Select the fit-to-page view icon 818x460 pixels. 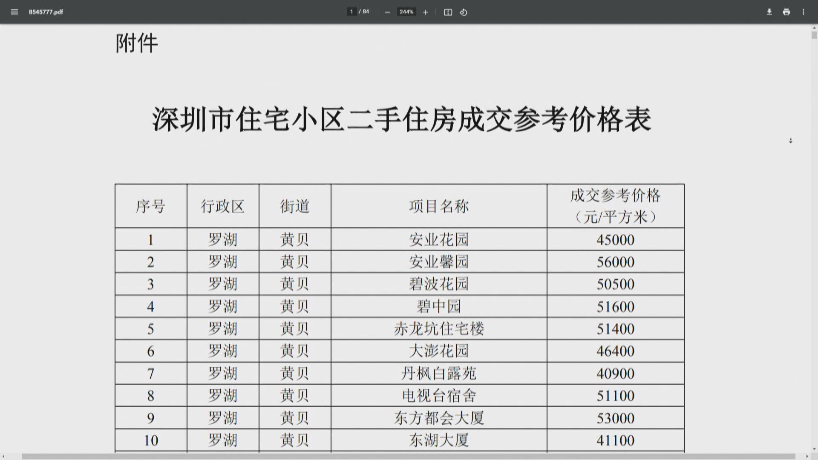point(448,12)
